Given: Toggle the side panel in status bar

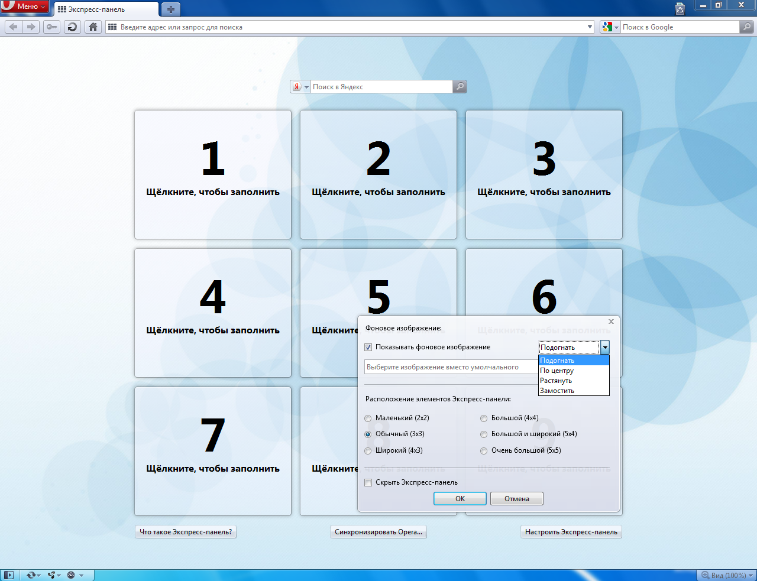Looking at the screenshot, I should [9, 575].
